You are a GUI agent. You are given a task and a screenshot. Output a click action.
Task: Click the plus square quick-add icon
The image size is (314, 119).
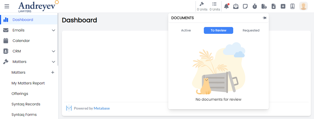(x=283, y=6)
